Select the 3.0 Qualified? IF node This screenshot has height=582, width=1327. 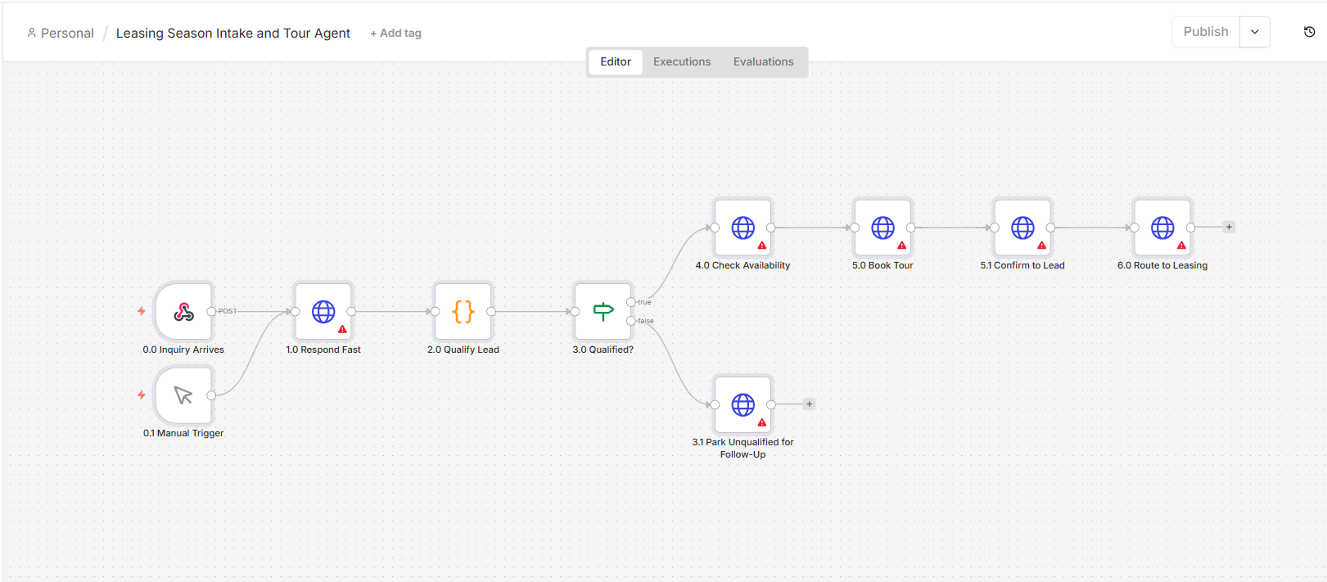[x=603, y=311]
